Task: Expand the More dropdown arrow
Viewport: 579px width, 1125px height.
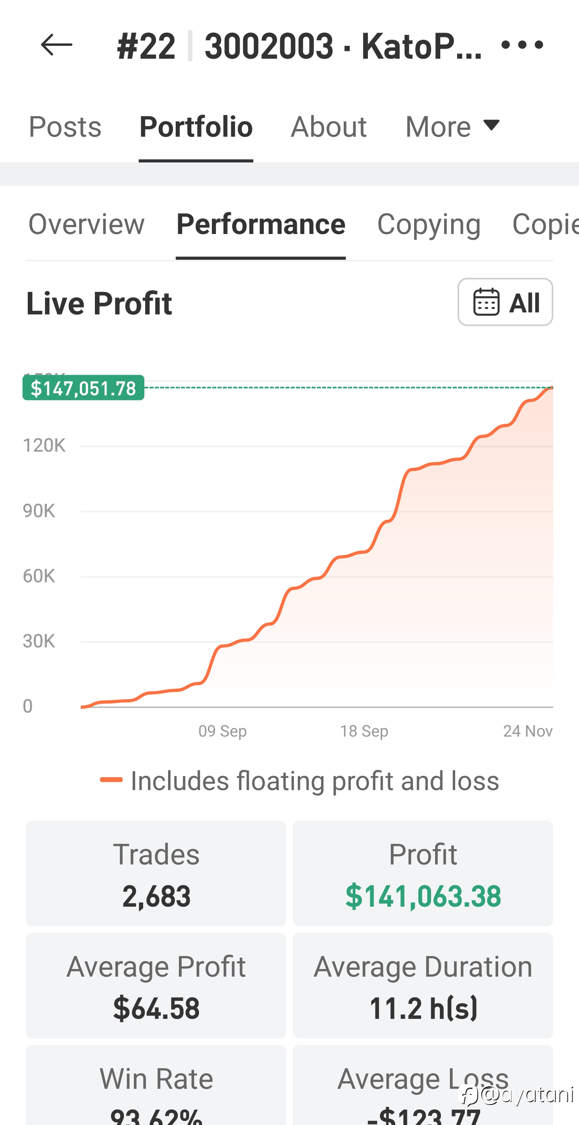Action: [x=491, y=125]
